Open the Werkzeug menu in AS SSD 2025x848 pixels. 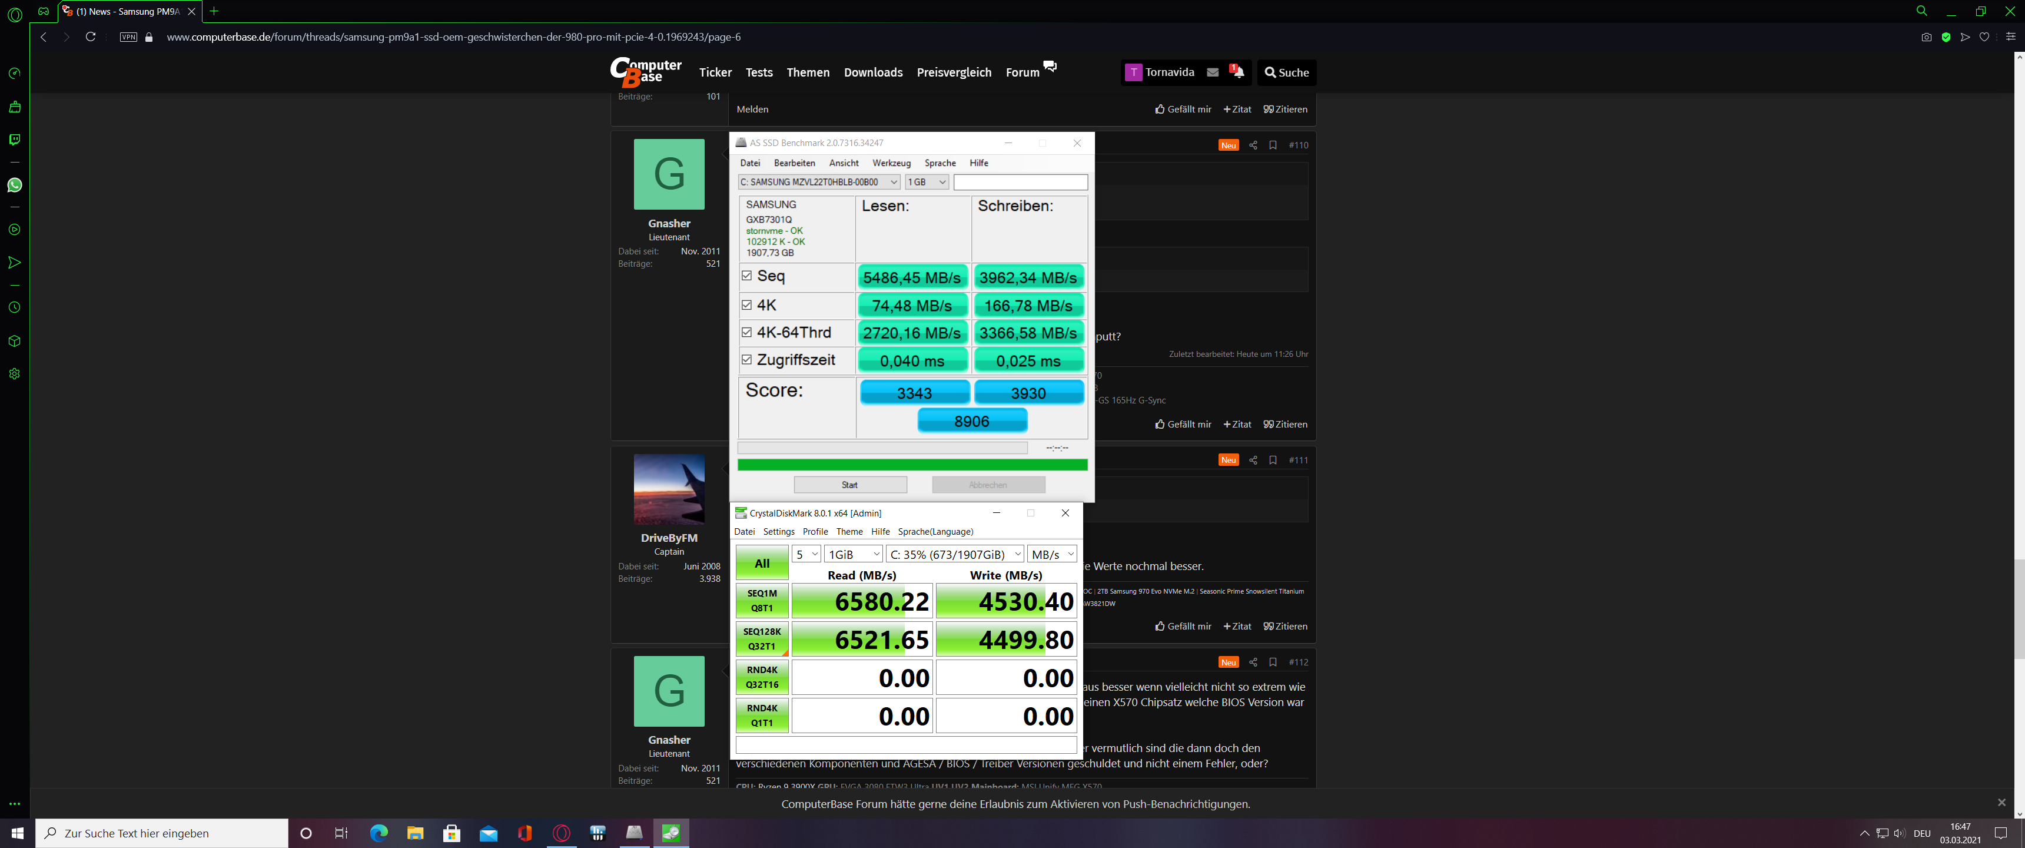pyautogui.click(x=891, y=163)
